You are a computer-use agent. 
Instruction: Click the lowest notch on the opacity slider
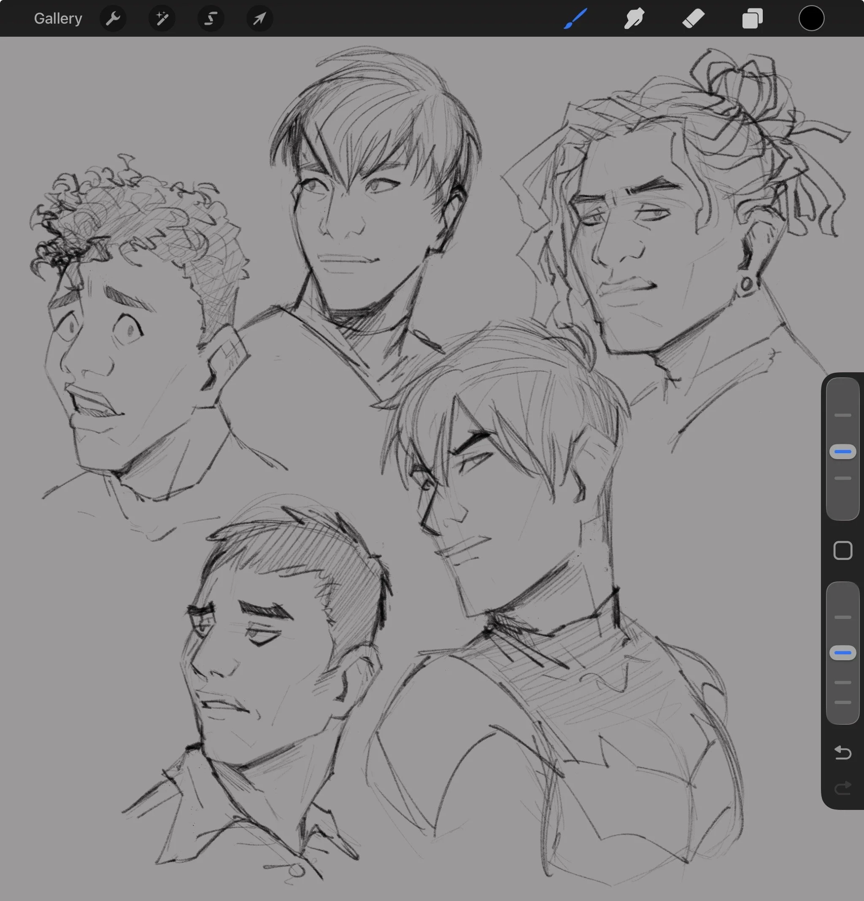pyautogui.click(x=842, y=702)
